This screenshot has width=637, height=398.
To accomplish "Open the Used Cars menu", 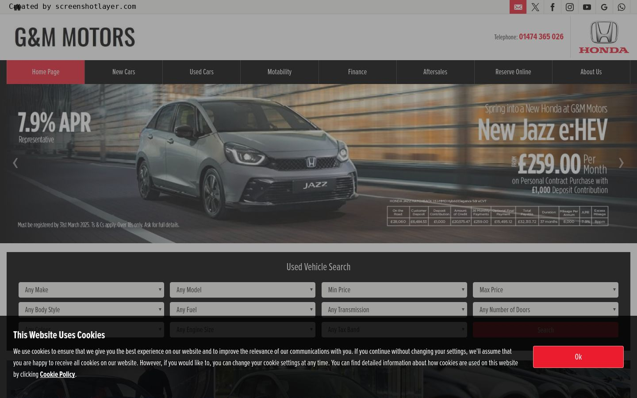I will pyautogui.click(x=202, y=72).
